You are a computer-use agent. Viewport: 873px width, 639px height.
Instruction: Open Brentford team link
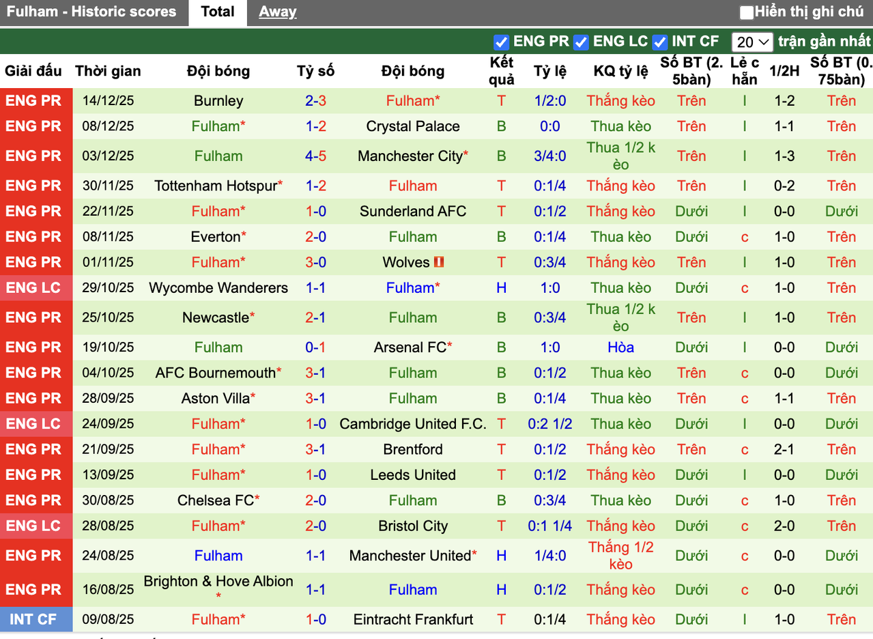point(413,449)
